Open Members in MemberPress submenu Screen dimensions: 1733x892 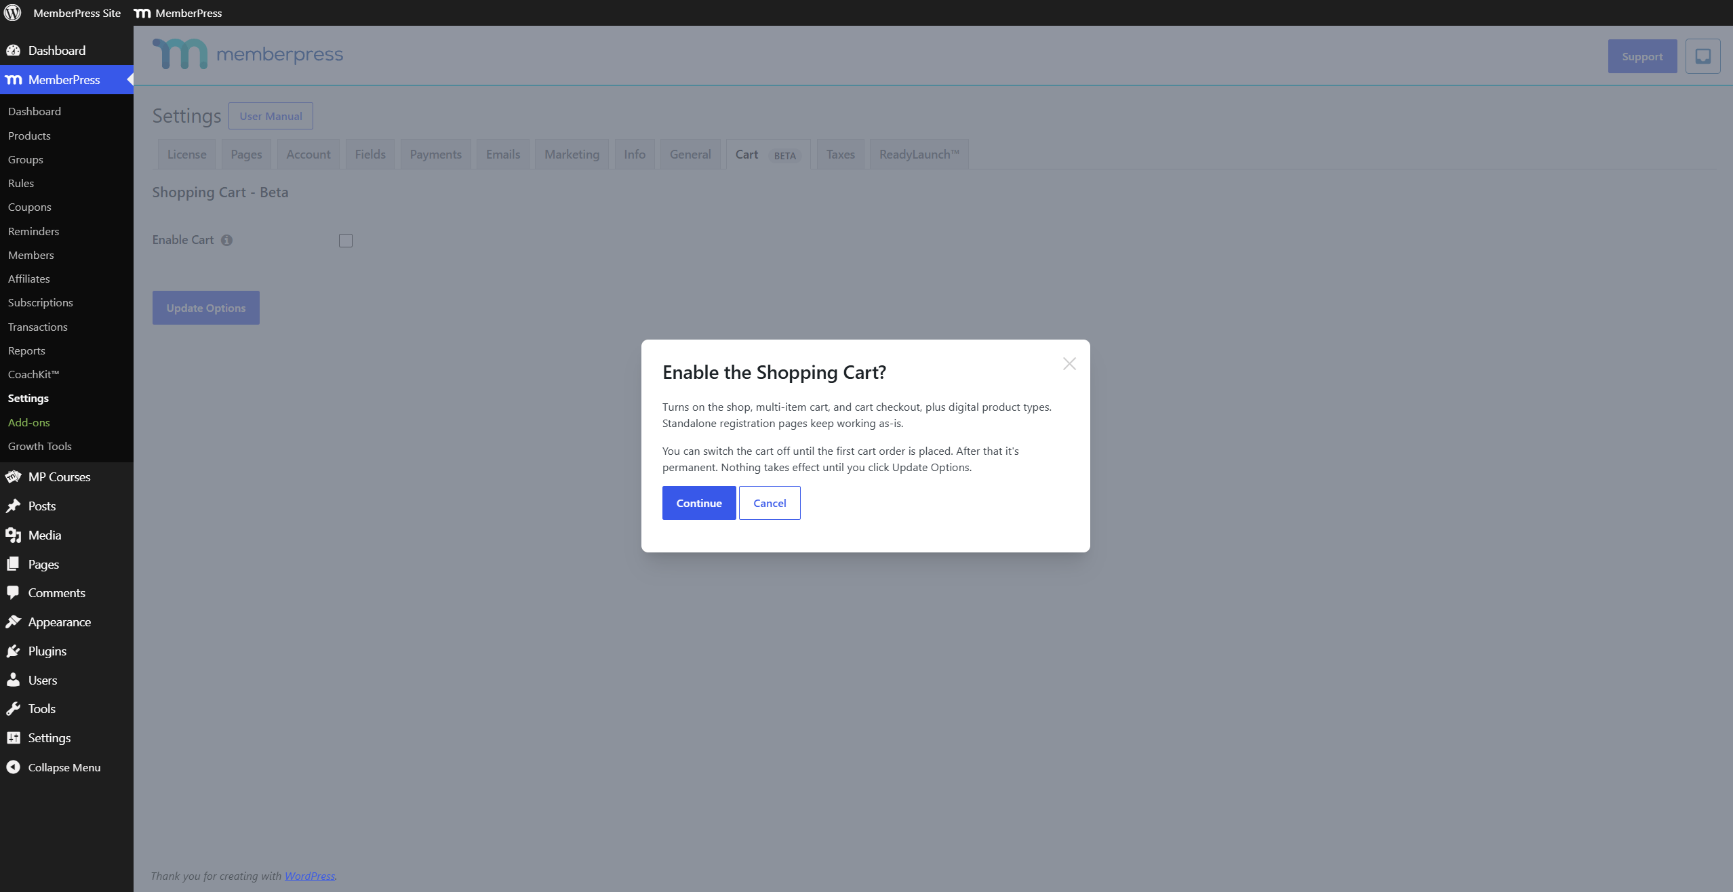31,255
